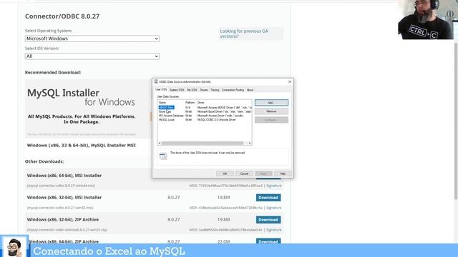
Task: Open Signature link for 32-bit MSI Installer
Action: (273, 208)
